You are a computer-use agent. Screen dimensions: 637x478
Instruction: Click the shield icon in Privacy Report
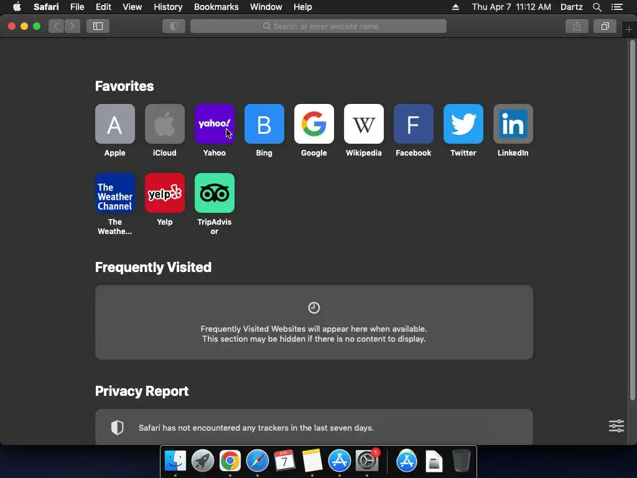click(x=118, y=427)
